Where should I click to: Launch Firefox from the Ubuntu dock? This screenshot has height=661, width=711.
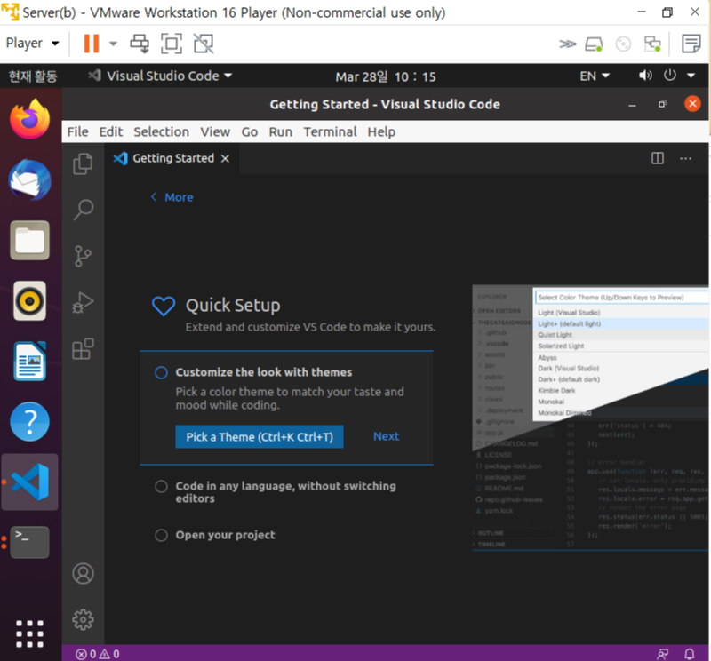pyautogui.click(x=30, y=119)
